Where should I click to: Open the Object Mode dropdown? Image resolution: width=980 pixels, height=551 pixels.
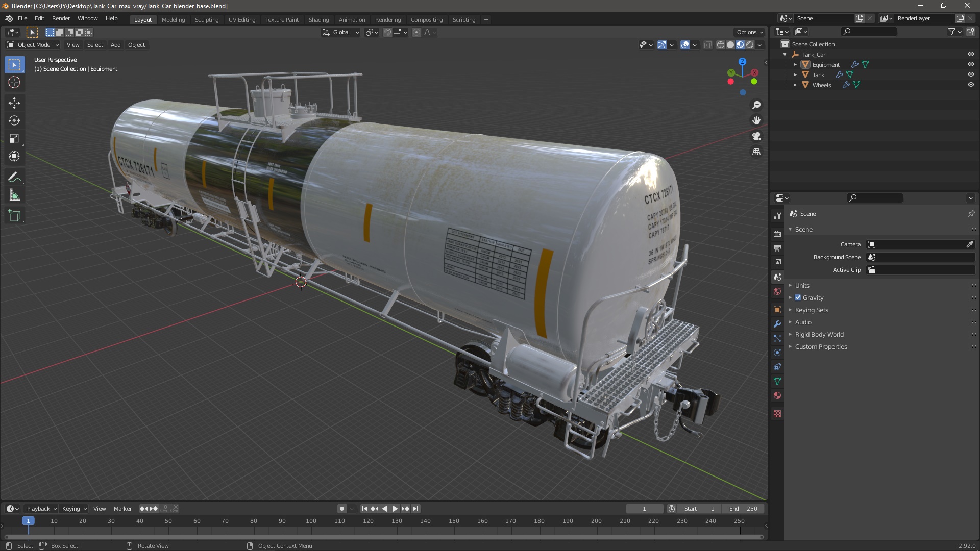coord(33,45)
